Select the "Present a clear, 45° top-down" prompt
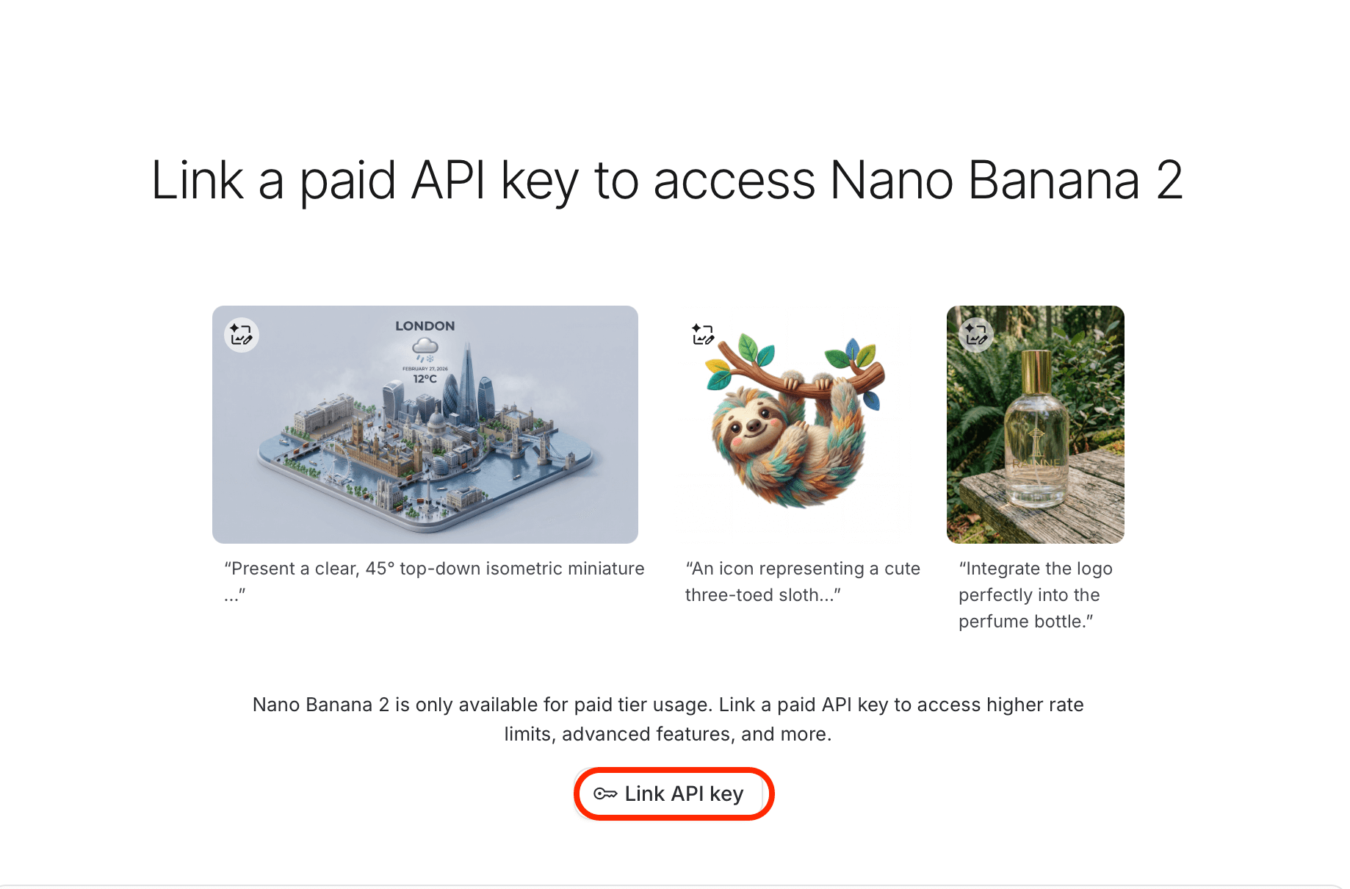The image size is (1350, 889). pos(434,569)
